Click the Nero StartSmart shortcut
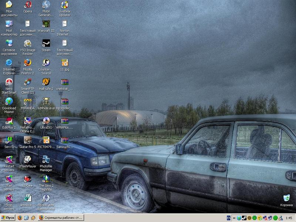Image resolution: width=296 pixels, height=222 pixels. tap(9, 82)
